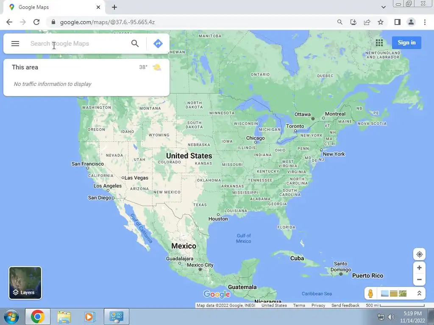The image size is (434, 325).
Task: Click the Los Angeles label on map
Action: click(x=107, y=186)
